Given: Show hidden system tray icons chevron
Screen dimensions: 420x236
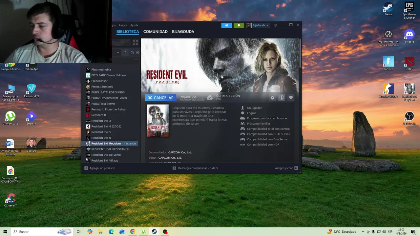Looking at the screenshot, I should click(363, 232).
